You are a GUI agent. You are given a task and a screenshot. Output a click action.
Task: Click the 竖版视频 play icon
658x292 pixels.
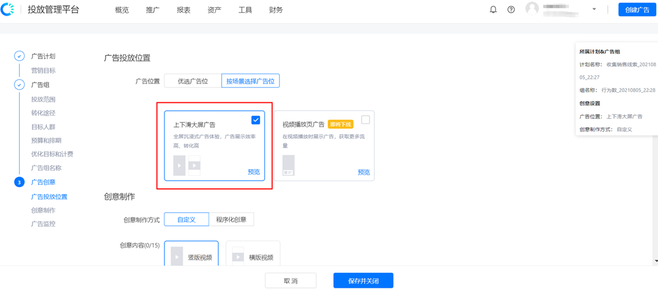[177, 258]
